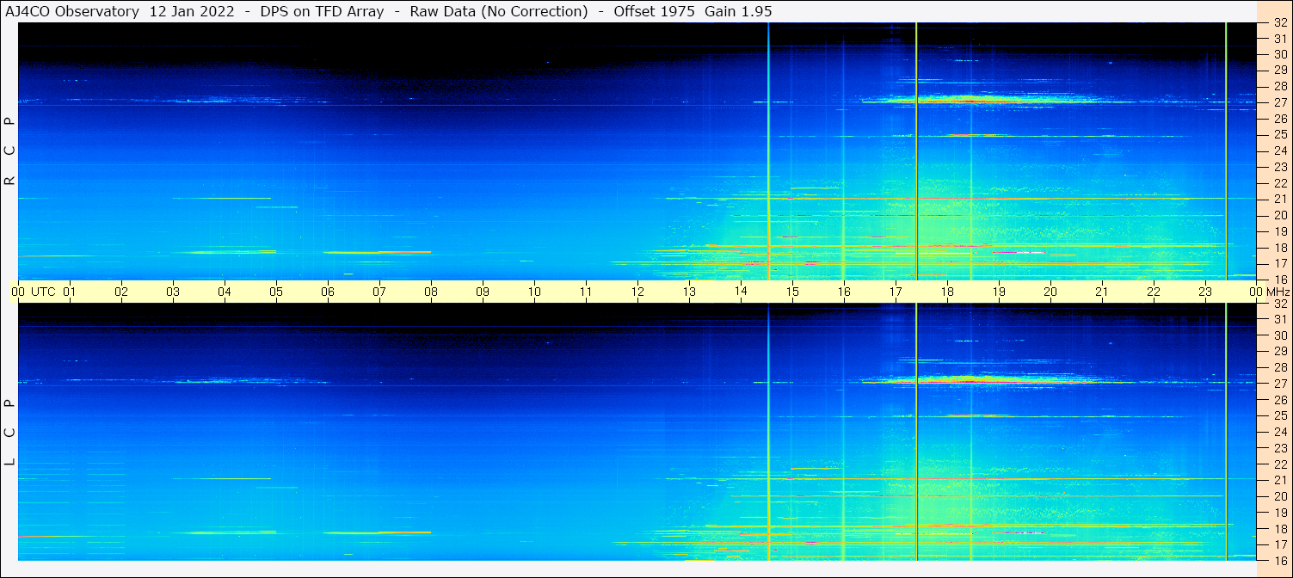Click 26 MHz tick in LCP panel
Image resolution: width=1293 pixels, height=578 pixels.
1280,400
